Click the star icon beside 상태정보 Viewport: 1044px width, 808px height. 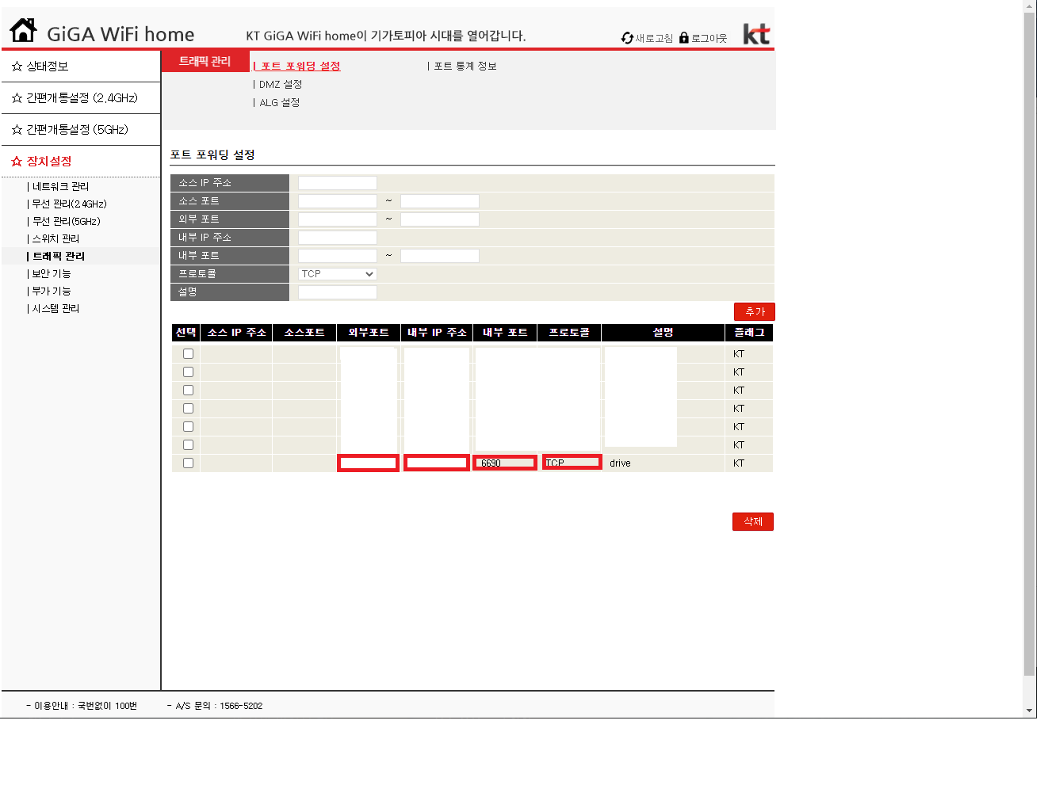click(17, 67)
